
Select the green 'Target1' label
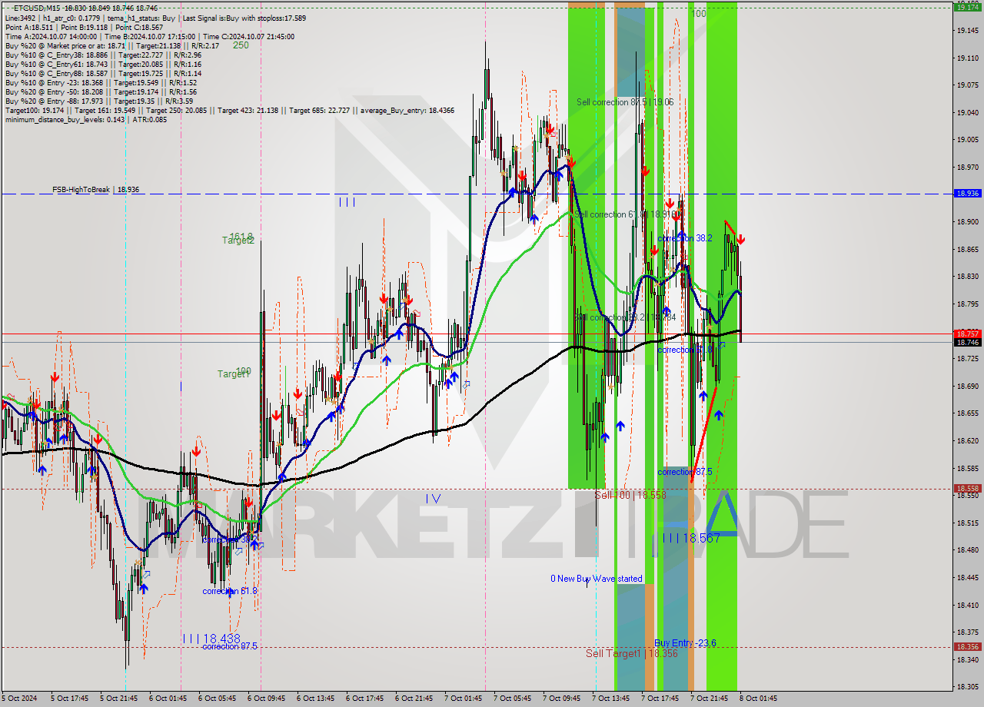233,374
